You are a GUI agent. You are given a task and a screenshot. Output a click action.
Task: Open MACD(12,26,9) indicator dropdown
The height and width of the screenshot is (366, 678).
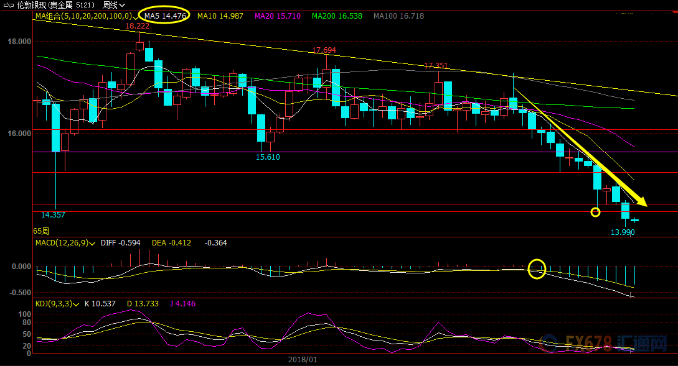pos(92,244)
